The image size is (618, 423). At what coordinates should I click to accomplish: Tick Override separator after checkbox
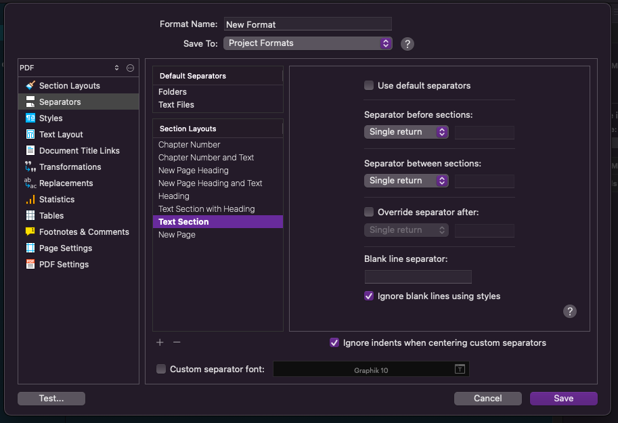pos(369,212)
